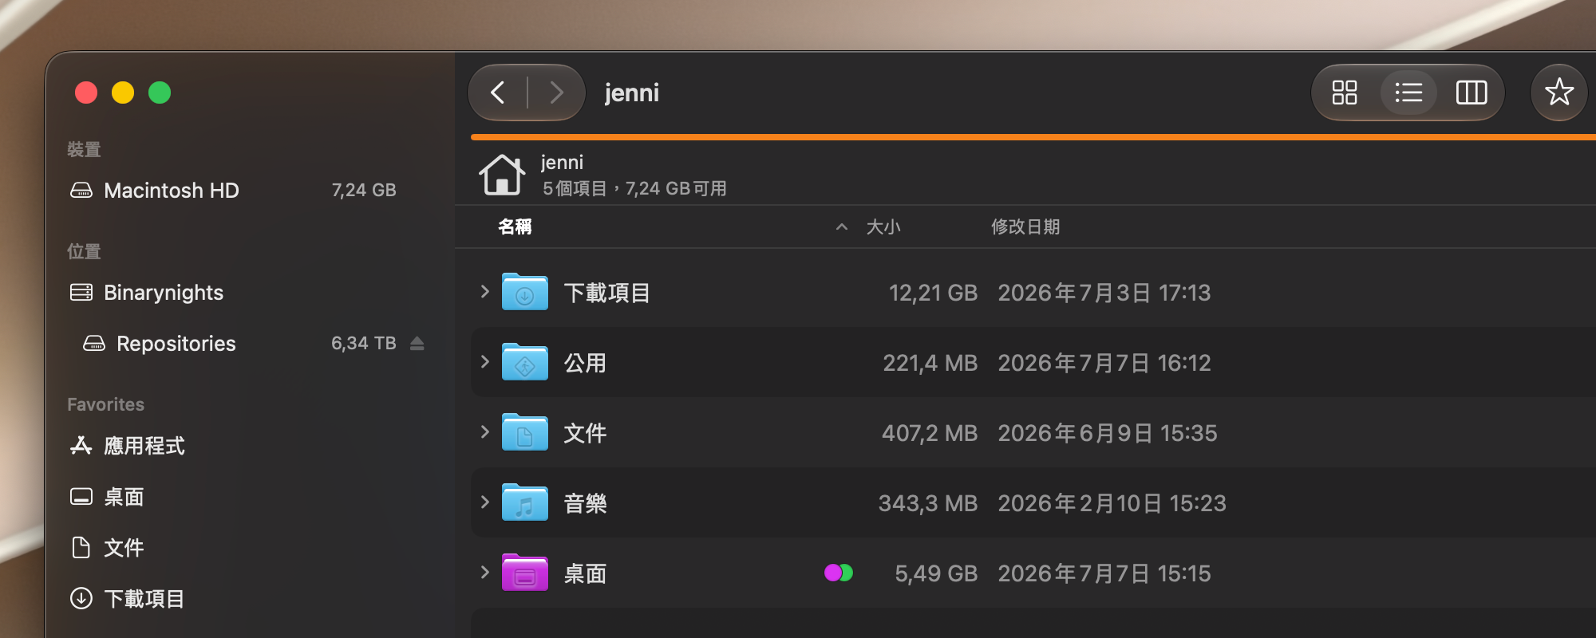Toggle the sort direction arrow

pyautogui.click(x=841, y=227)
